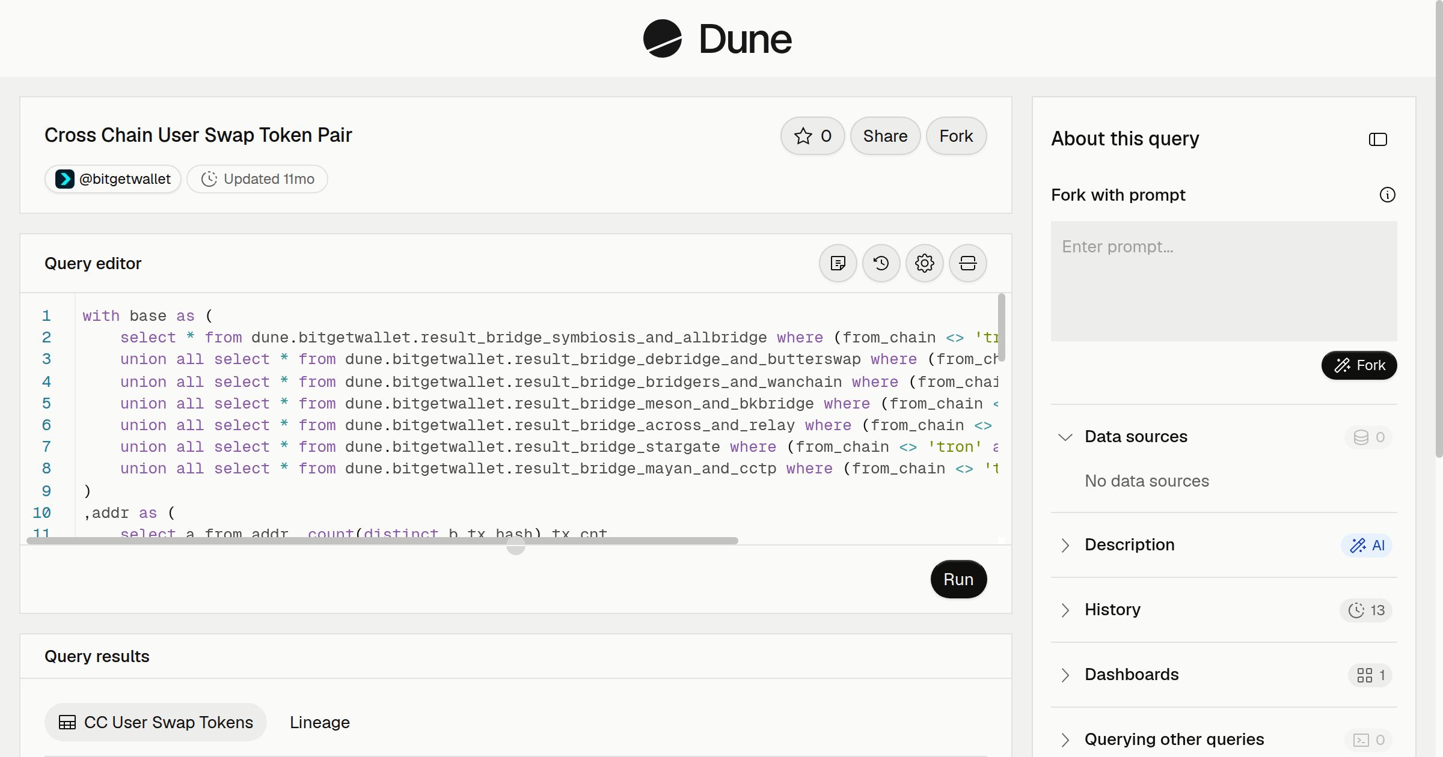Switch to the Lineage tab
This screenshot has height=757, width=1443.
tap(320, 722)
